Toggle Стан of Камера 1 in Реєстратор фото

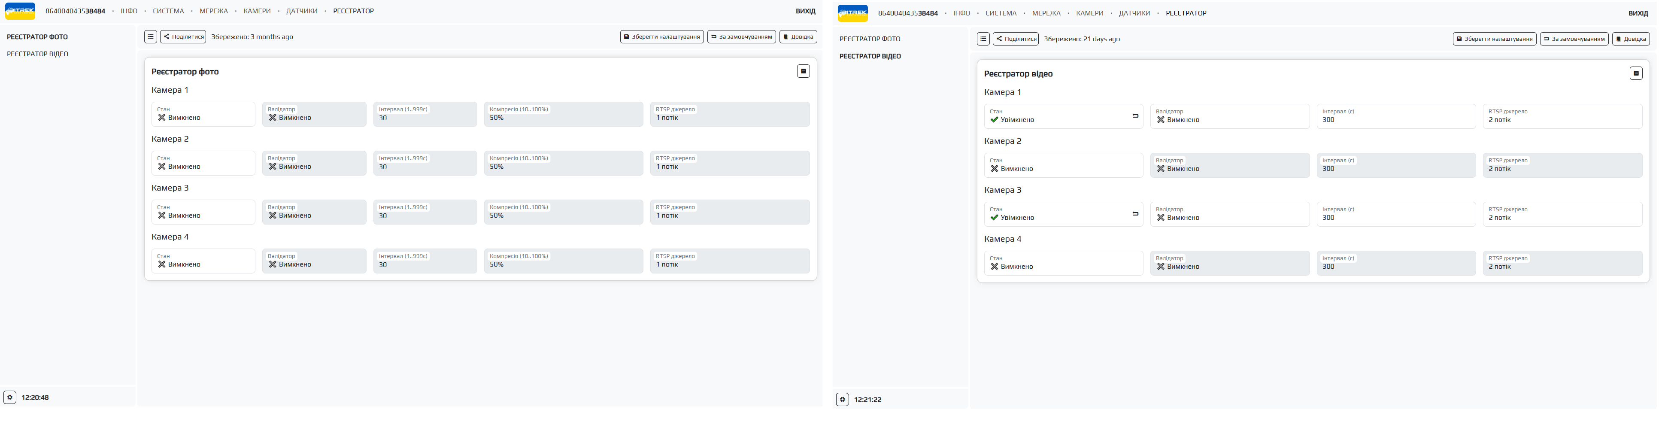203,115
